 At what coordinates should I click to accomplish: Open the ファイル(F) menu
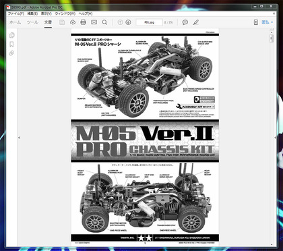[16, 13]
